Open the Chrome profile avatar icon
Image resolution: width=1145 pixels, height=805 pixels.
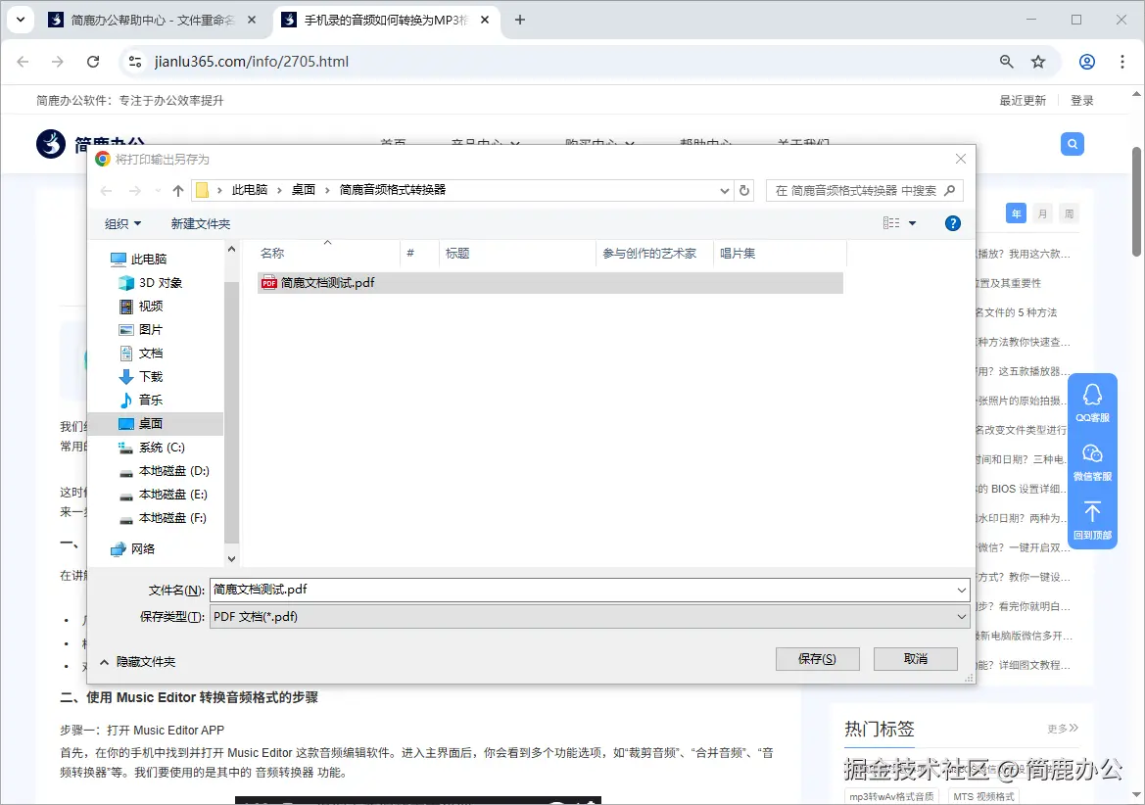[1086, 62]
